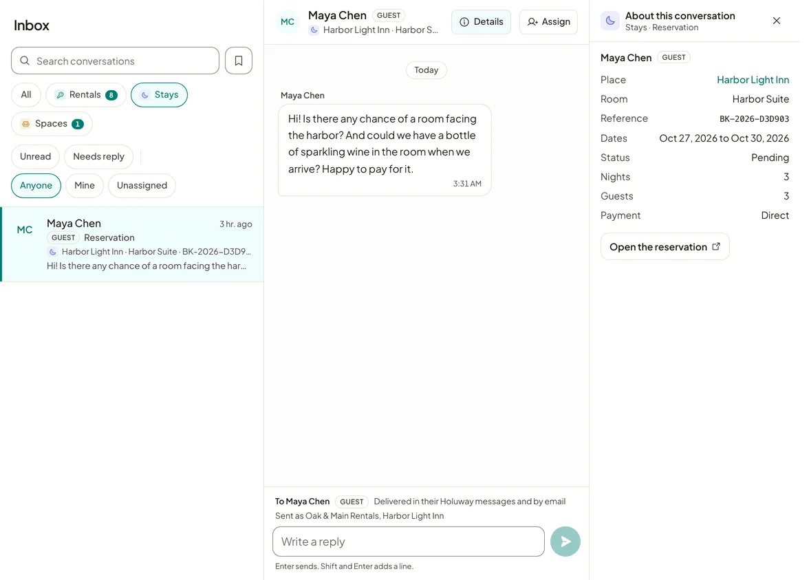Click the GUEST badge next to To Maya Chen

pos(352,502)
